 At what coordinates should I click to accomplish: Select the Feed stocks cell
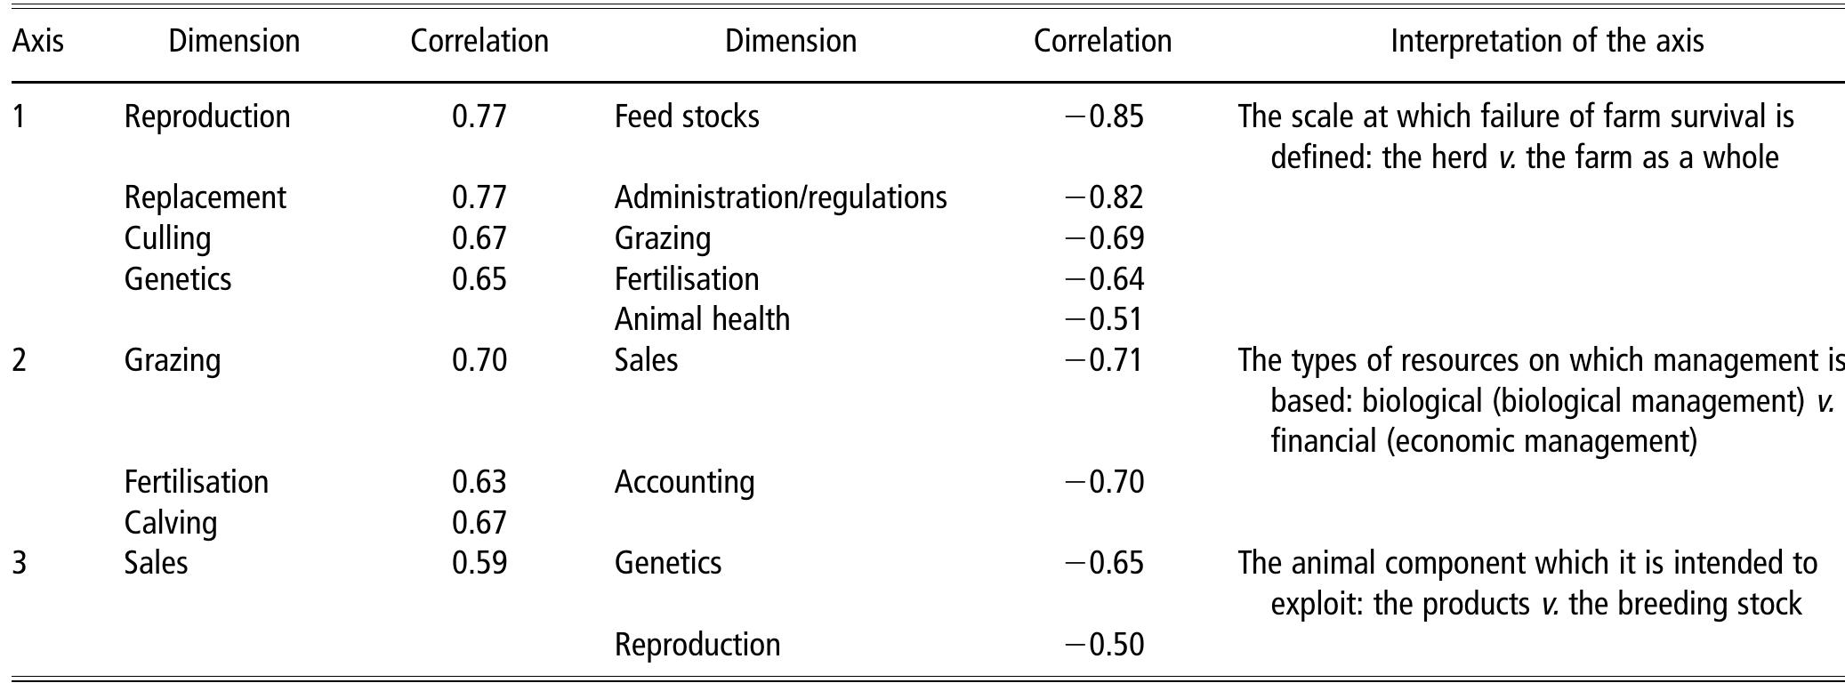[687, 117]
